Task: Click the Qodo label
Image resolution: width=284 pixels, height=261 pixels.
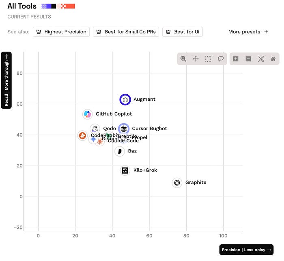Action: [110, 128]
